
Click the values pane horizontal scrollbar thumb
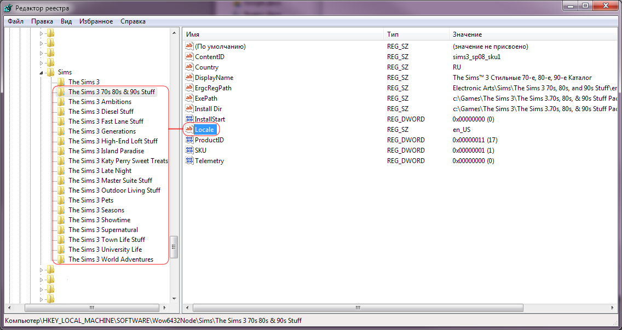coord(358,308)
